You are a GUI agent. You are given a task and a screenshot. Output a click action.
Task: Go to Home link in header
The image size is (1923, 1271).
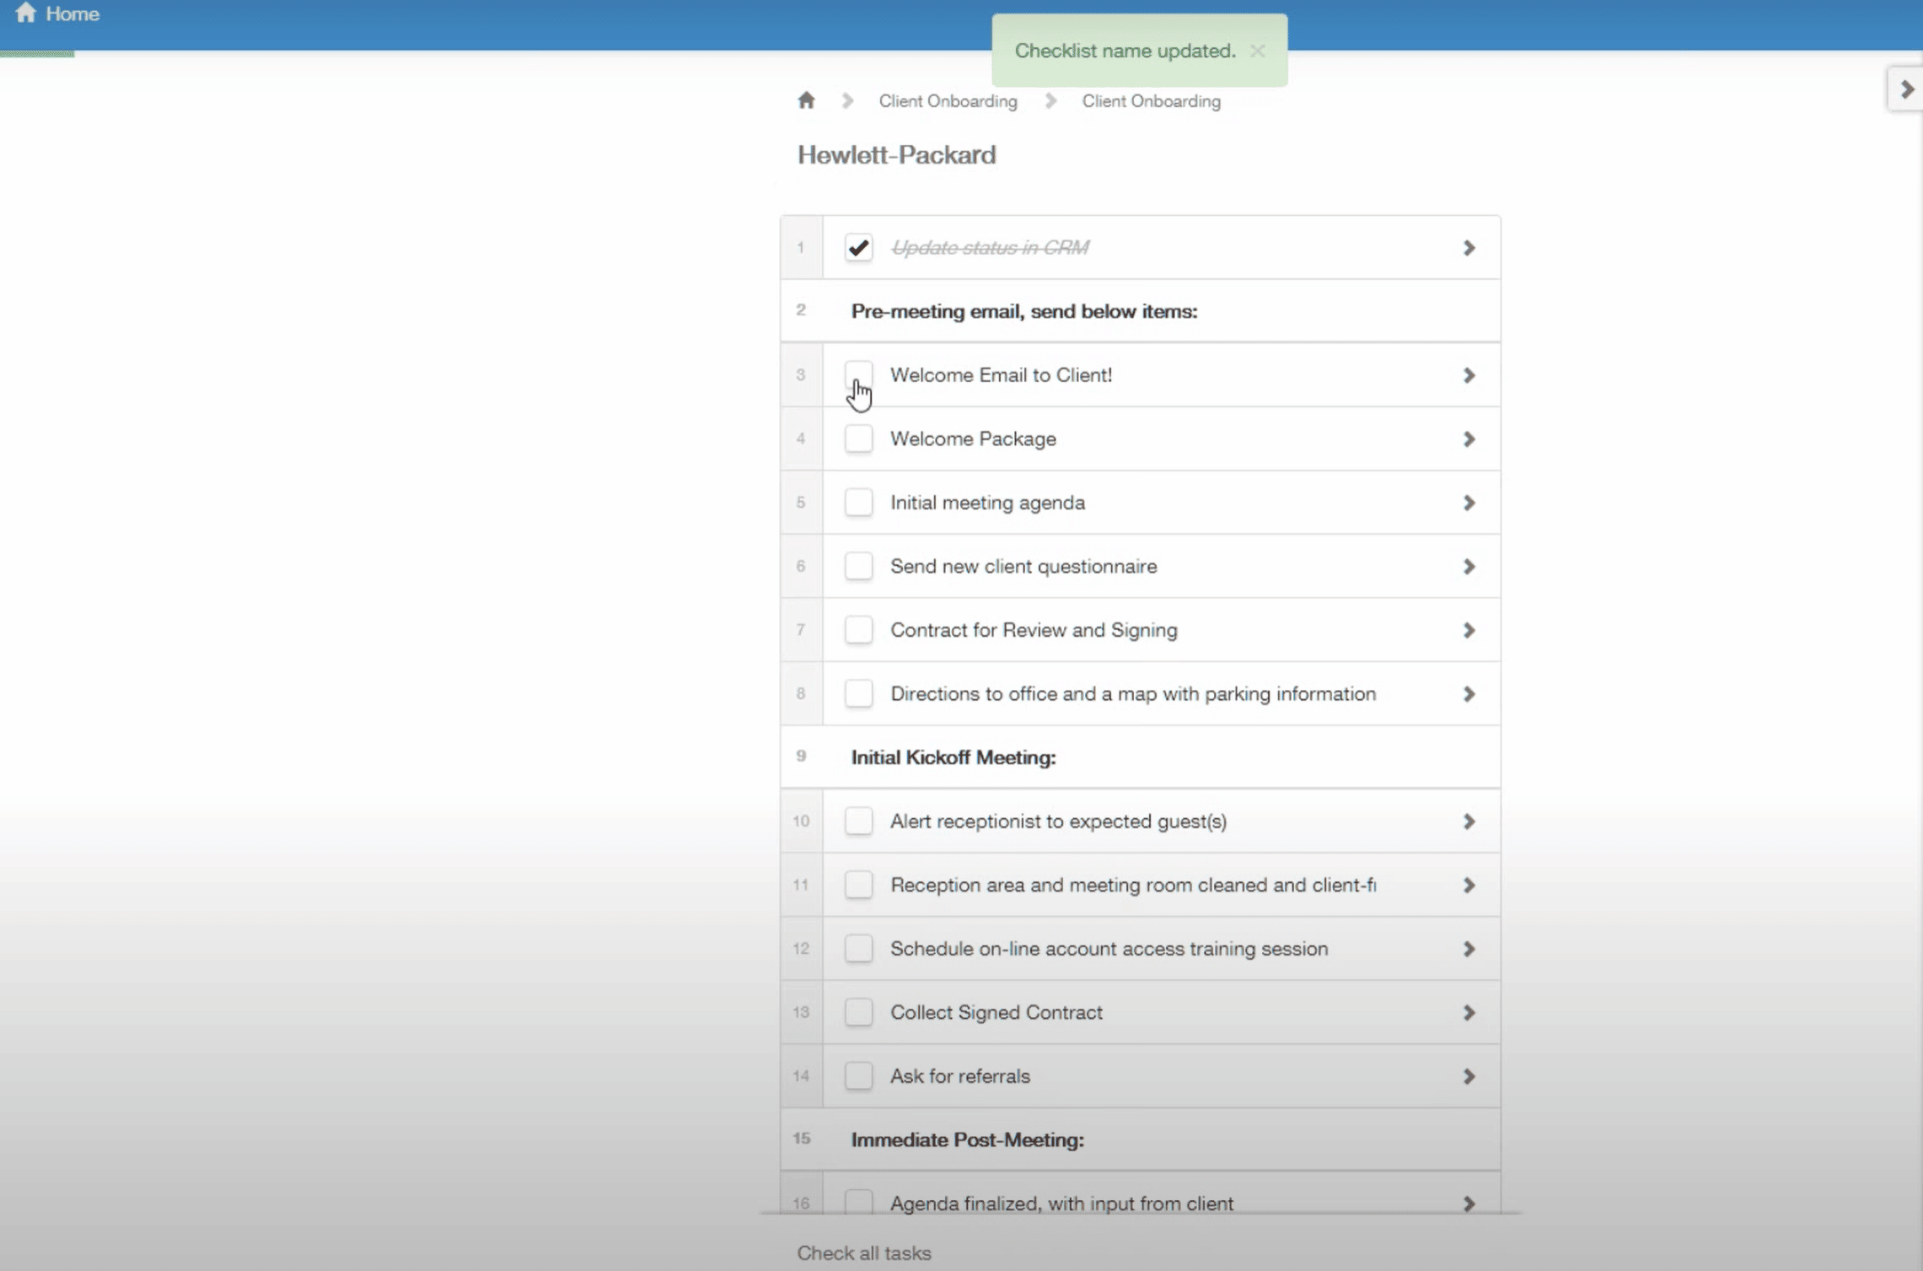pos(72,13)
